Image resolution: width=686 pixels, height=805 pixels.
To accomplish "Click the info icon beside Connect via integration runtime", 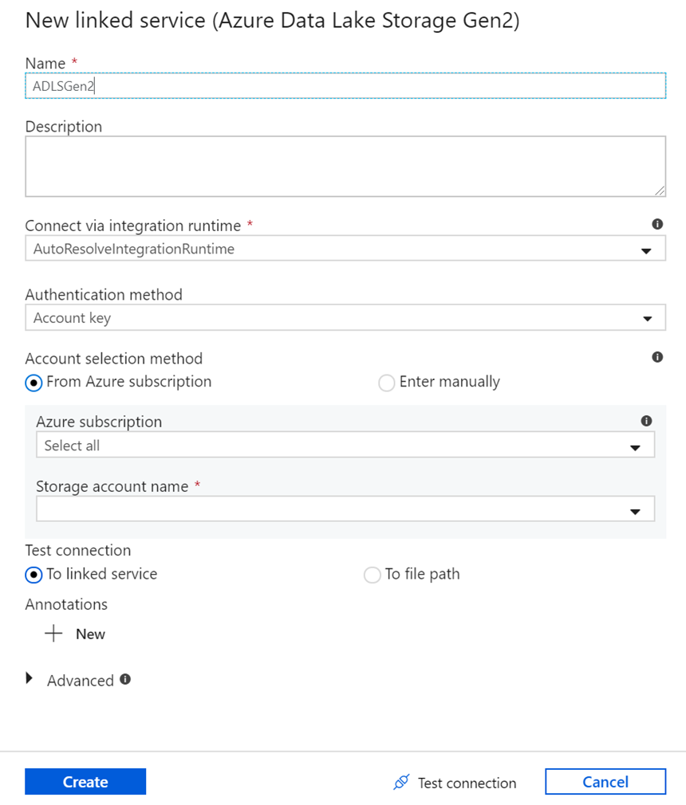I will (657, 224).
